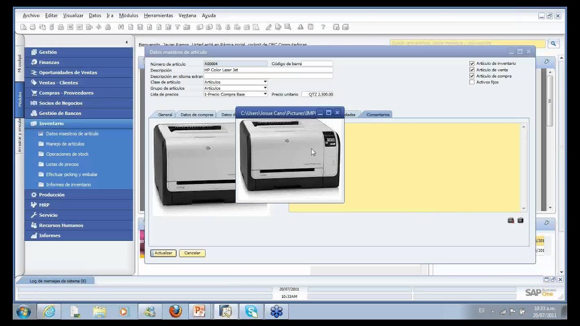
Task: Switch to the Comentarios tab
Action: (378, 115)
